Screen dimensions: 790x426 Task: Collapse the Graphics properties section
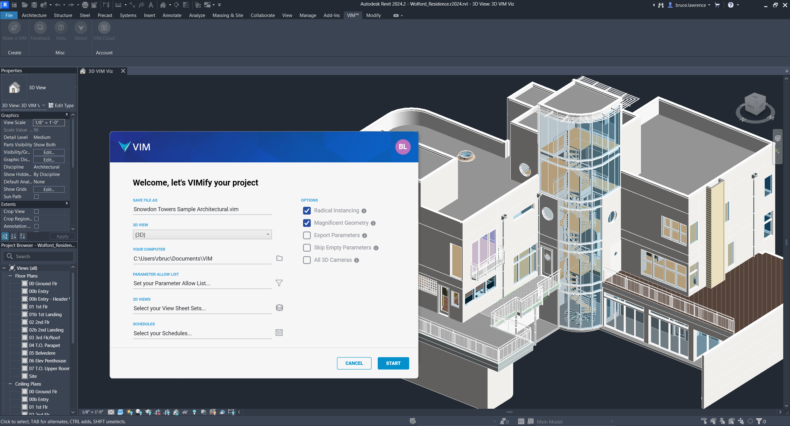67,115
